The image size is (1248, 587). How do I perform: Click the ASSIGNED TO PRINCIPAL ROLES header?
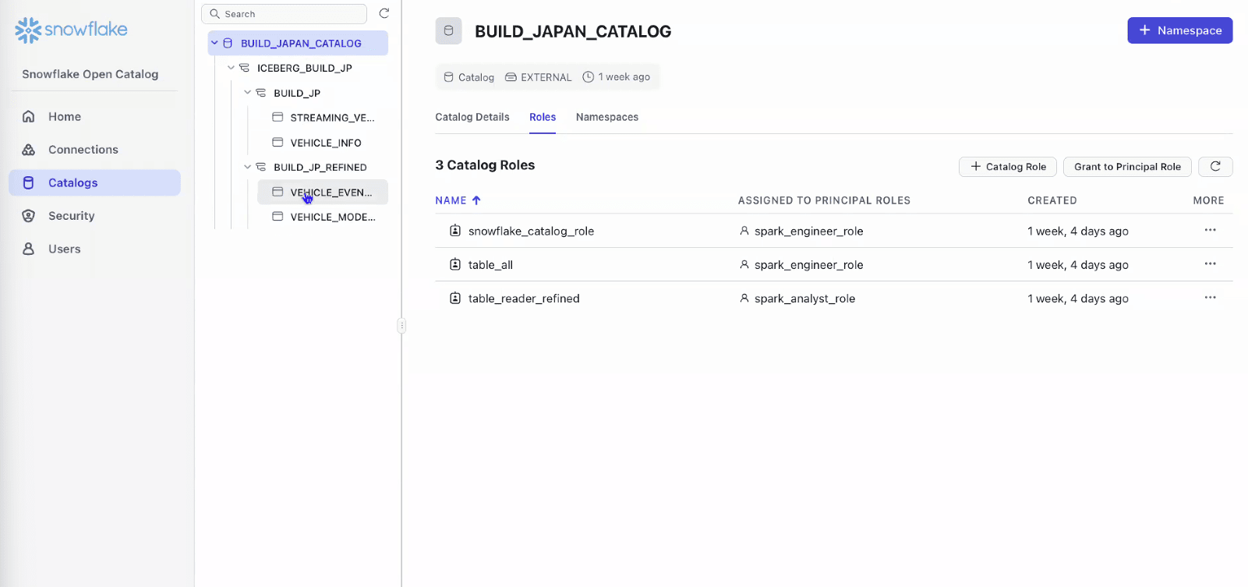coord(824,200)
